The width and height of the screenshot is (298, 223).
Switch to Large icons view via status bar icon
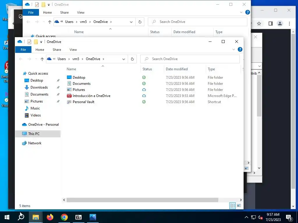tap(239, 206)
